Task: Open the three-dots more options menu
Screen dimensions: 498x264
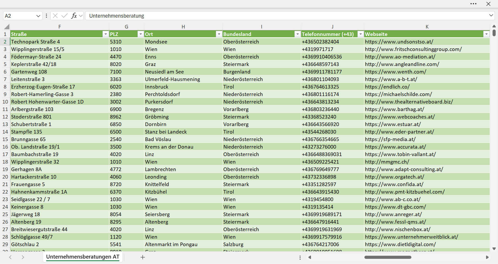Action: (473, 4)
